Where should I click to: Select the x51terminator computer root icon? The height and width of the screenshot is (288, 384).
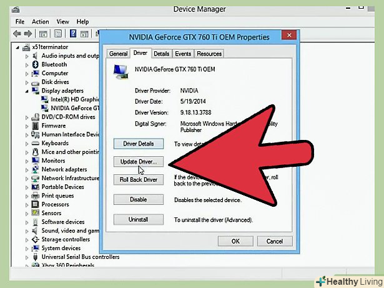click(26, 47)
